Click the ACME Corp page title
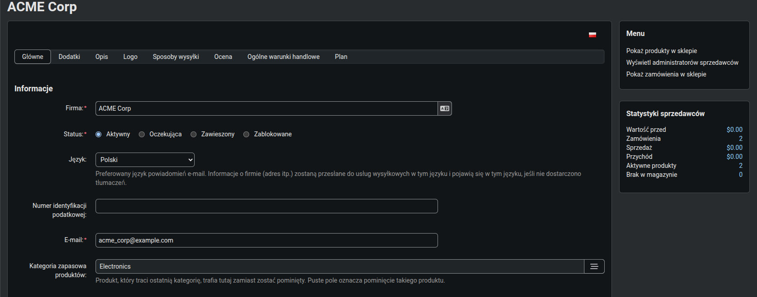This screenshot has height=297, width=757. coord(42,7)
